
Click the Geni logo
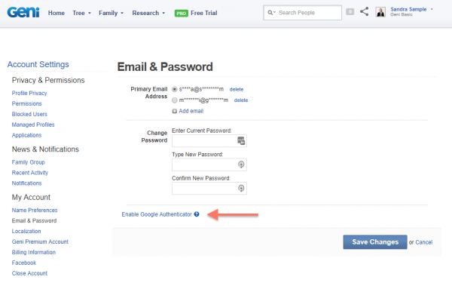[x=23, y=13]
